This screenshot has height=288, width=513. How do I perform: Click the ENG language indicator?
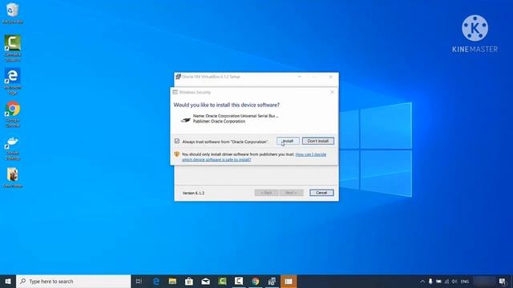pos(465,281)
